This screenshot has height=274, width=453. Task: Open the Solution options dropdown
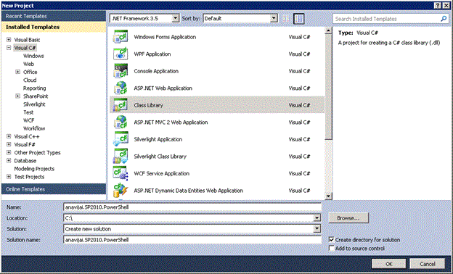(x=317, y=229)
